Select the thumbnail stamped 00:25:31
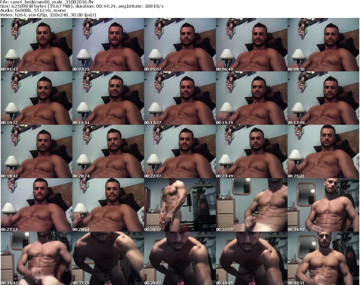This screenshot has height=285, width=360. (323, 151)
